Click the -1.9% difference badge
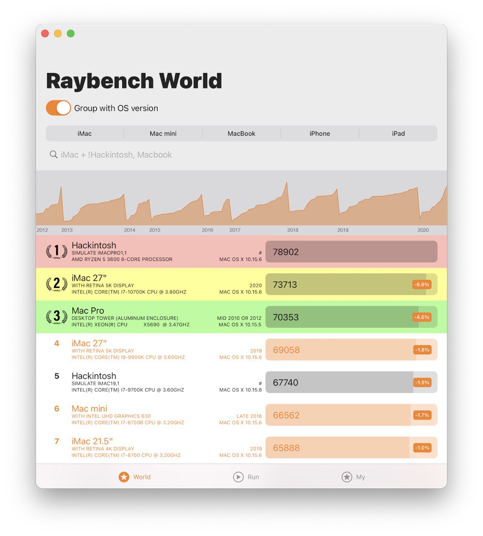This screenshot has width=483, height=536. click(x=422, y=382)
